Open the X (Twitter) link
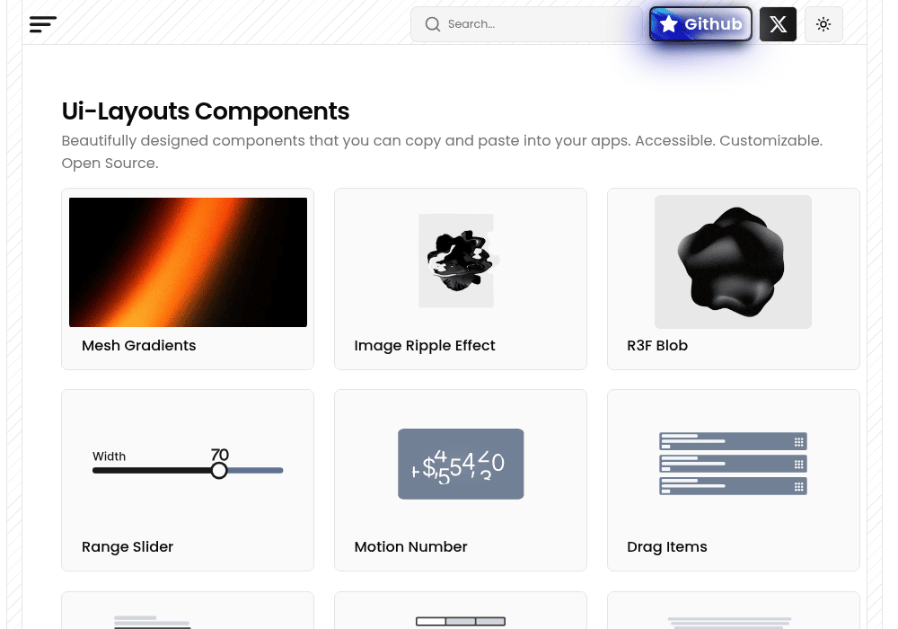This screenshot has height=629, width=898. 778,24
